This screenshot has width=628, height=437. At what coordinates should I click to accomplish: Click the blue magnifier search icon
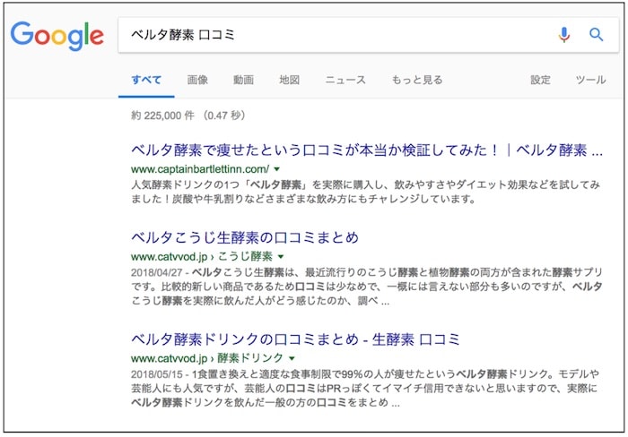pos(596,35)
